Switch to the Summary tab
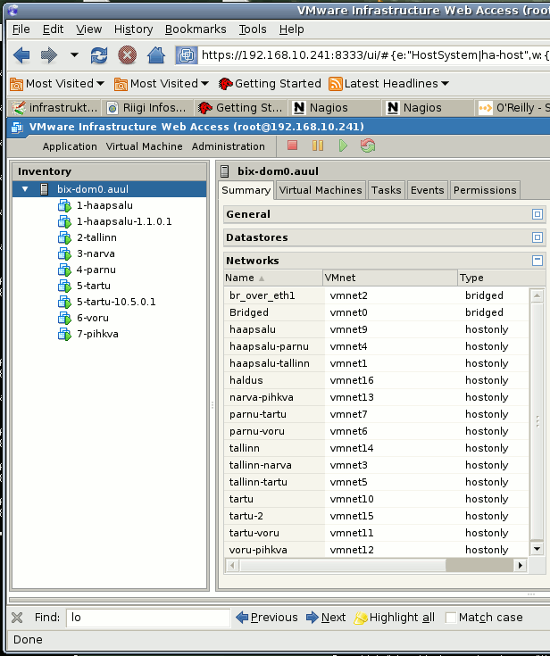 coord(246,190)
